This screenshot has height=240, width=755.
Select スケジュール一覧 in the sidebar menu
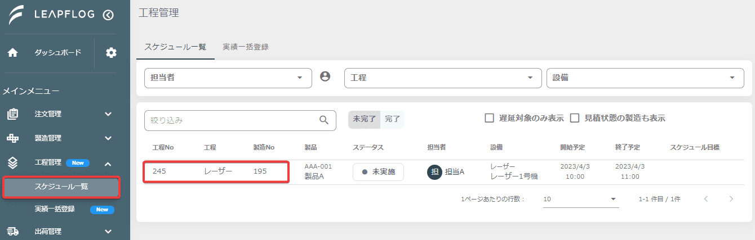[x=61, y=187]
